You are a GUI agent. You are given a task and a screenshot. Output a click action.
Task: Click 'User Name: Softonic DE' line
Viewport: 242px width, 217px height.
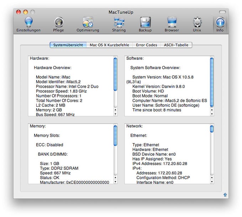(x=166, y=105)
